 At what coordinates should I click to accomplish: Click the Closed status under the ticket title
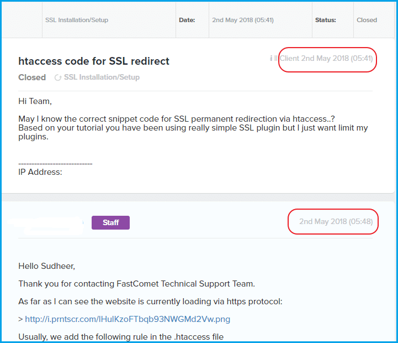tap(32, 77)
